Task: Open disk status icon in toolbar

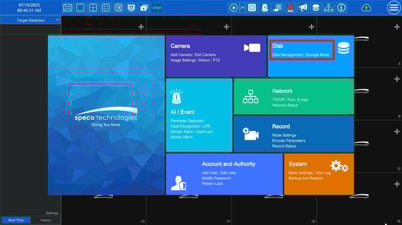Action: 316,8
